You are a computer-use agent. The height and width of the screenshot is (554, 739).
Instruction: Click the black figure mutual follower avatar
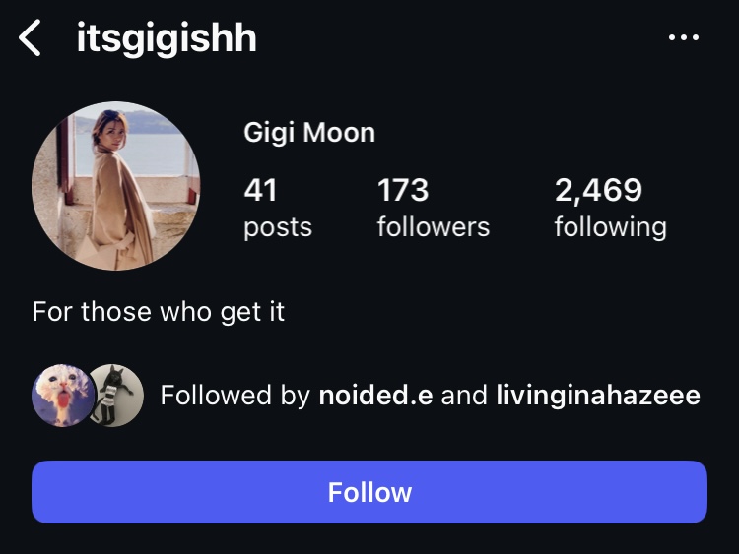point(116,396)
